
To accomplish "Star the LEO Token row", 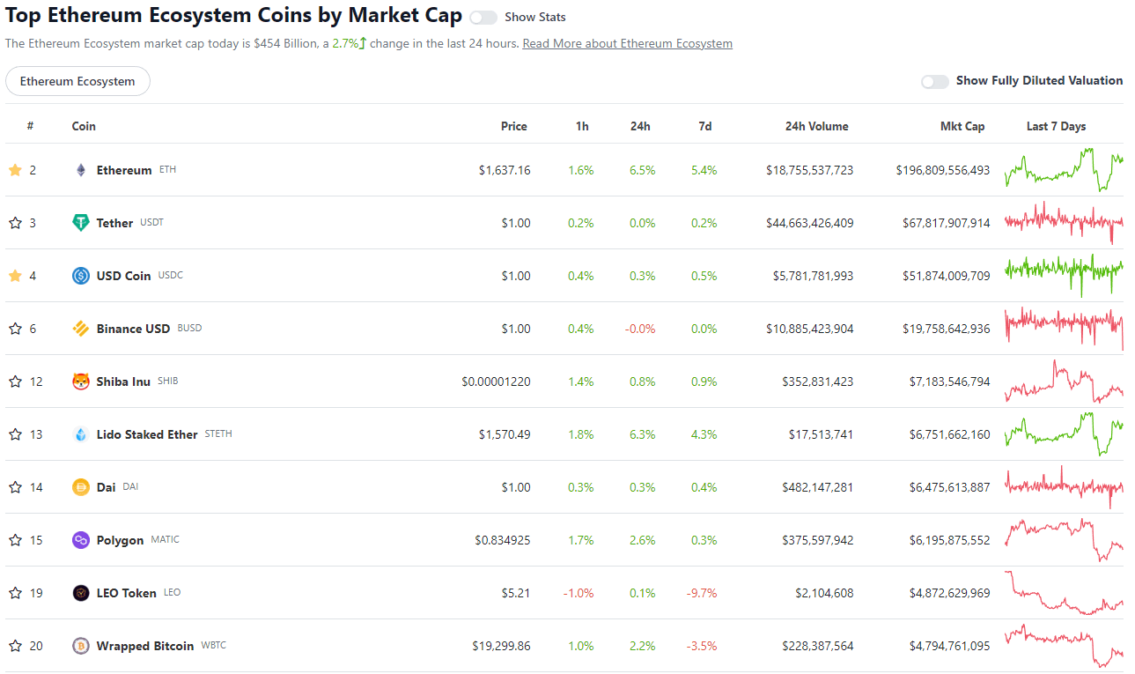I will click(15, 593).
